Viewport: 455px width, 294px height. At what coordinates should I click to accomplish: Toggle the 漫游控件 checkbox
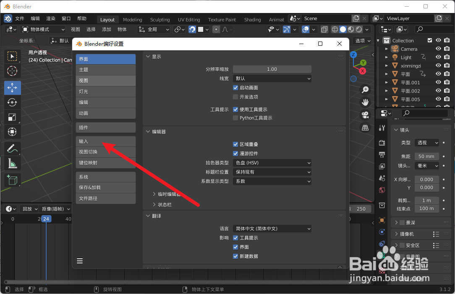tap(235, 154)
